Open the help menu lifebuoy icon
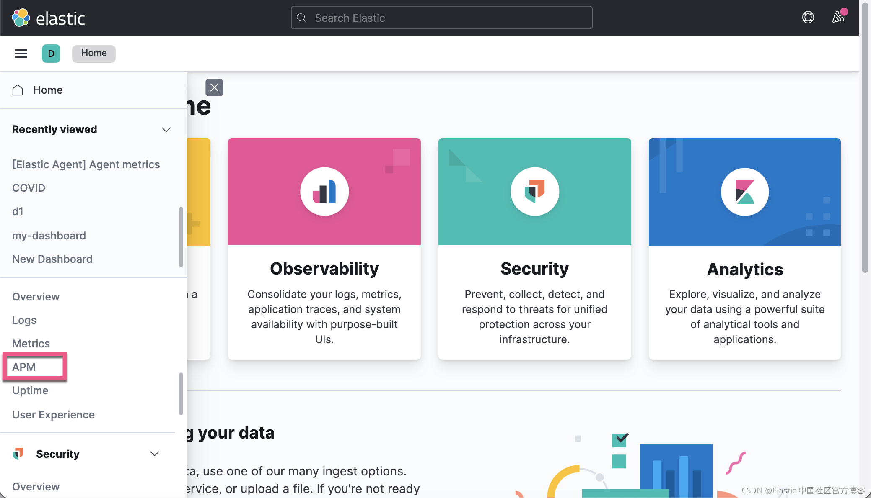The image size is (871, 498). pyautogui.click(x=808, y=18)
